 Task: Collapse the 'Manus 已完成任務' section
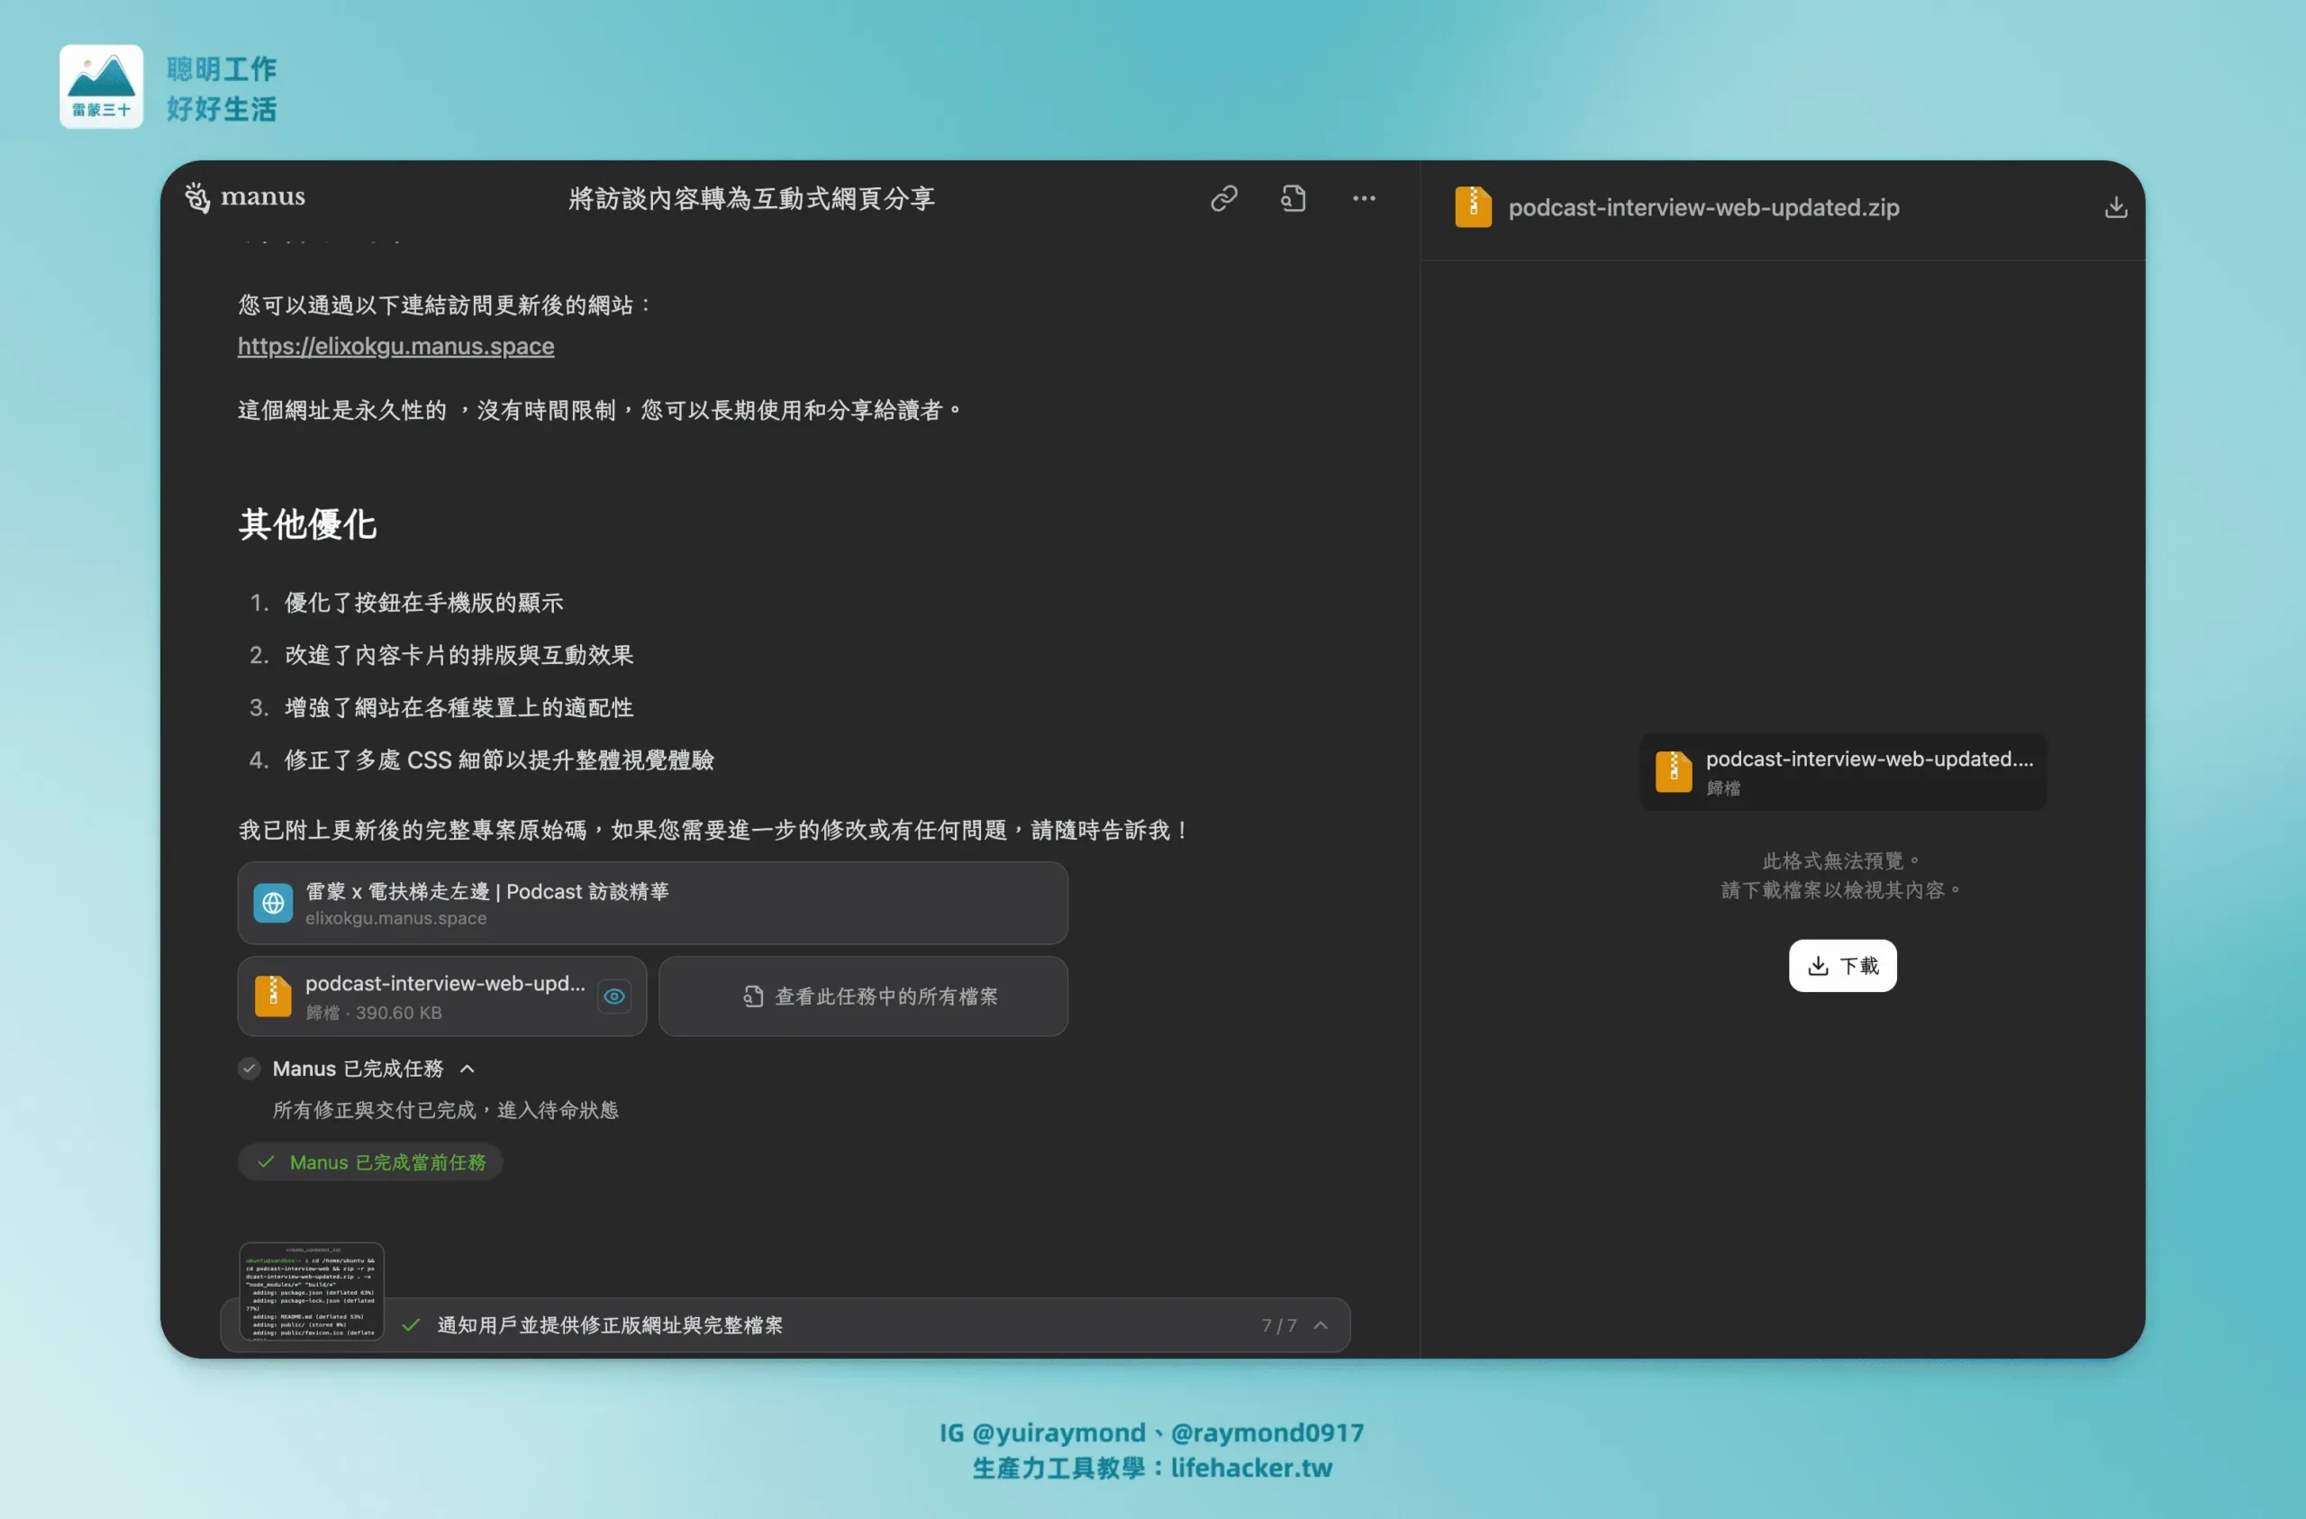pos(467,1069)
